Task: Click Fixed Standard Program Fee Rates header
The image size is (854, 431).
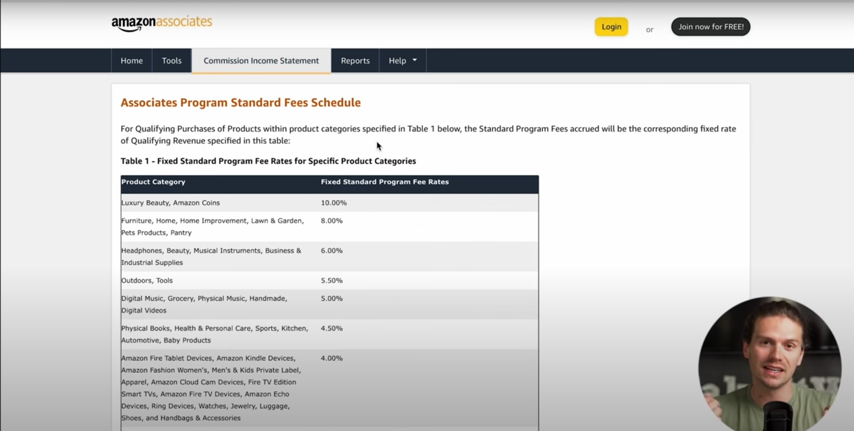Action: coord(385,182)
